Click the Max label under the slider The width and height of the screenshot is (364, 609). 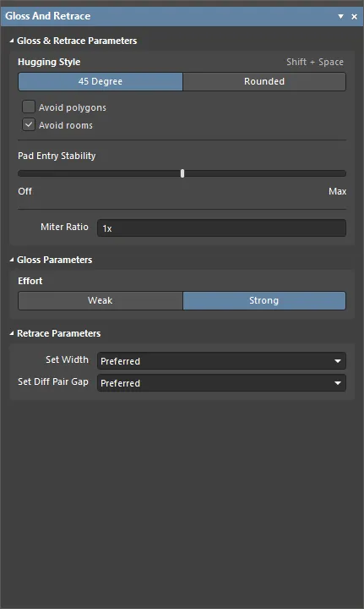337,191
